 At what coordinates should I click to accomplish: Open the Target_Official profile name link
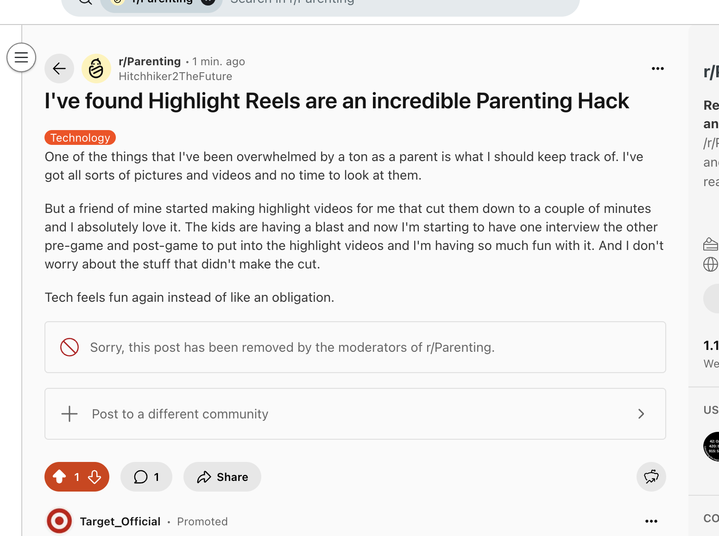coord(120,522)
